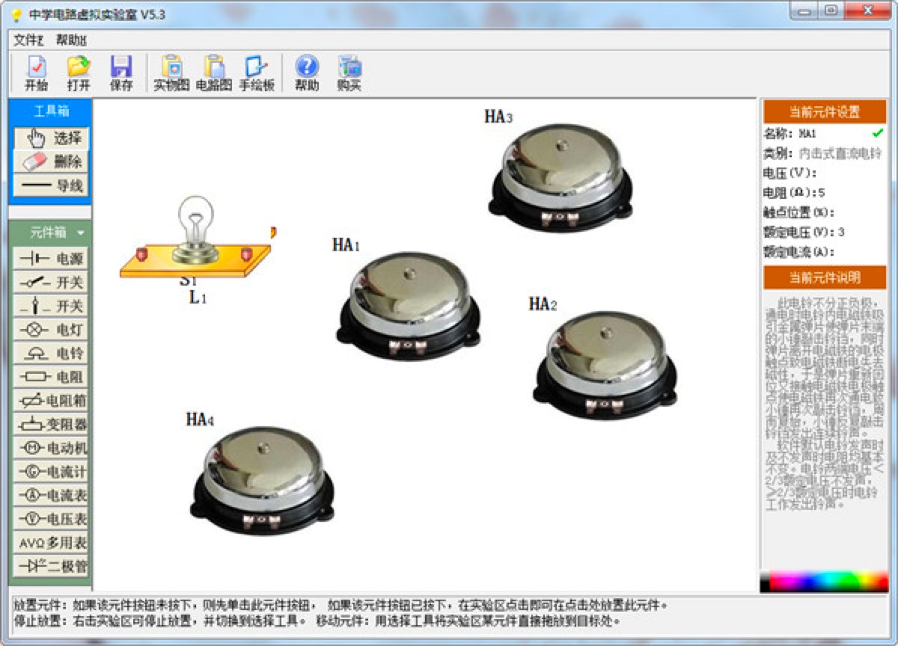This screenshot has height=646, width=898.
Task: Click the HA3 label text
Action: tap(498, 117)
